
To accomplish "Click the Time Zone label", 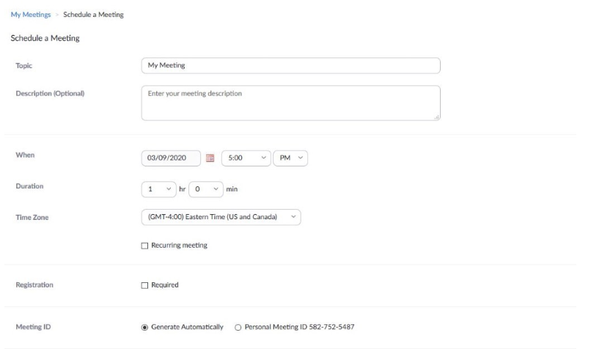I will click(32, 218).
